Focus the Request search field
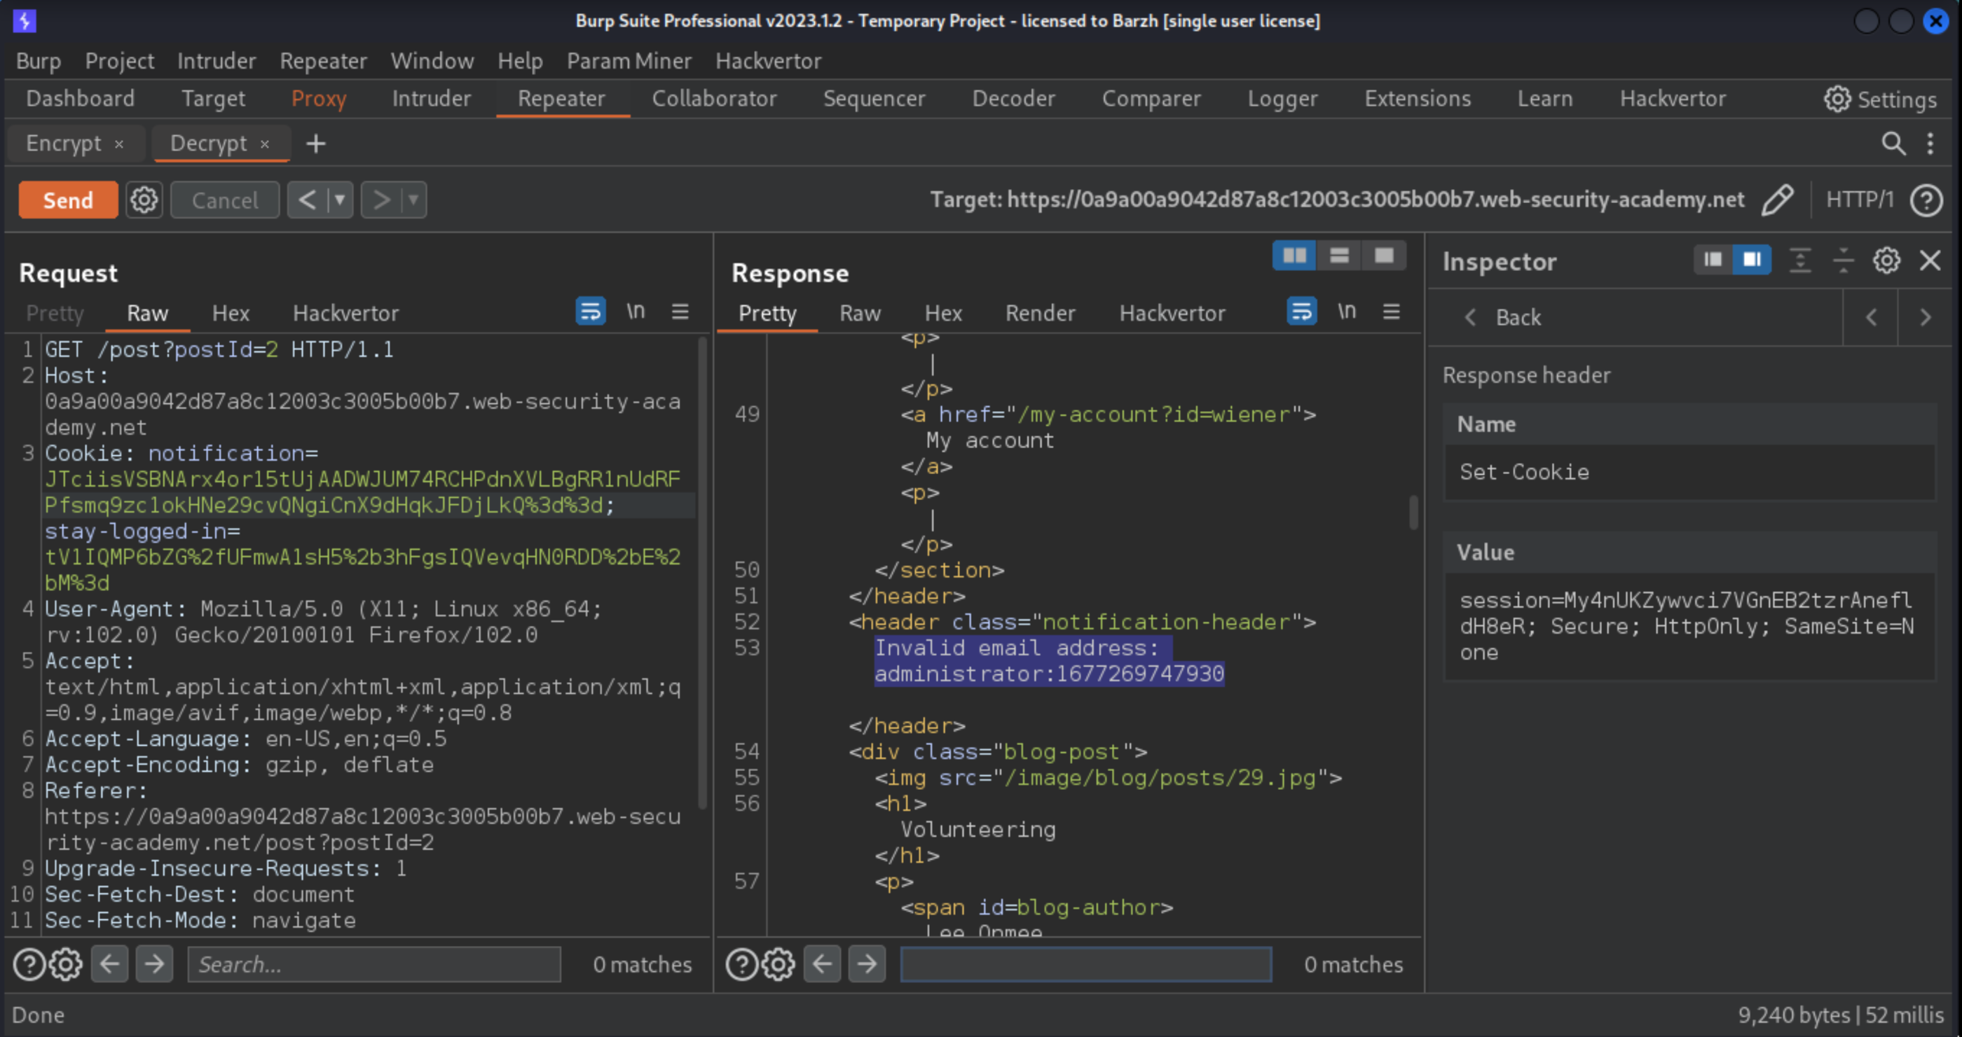1962x1037 pixels. pos(374,965)
